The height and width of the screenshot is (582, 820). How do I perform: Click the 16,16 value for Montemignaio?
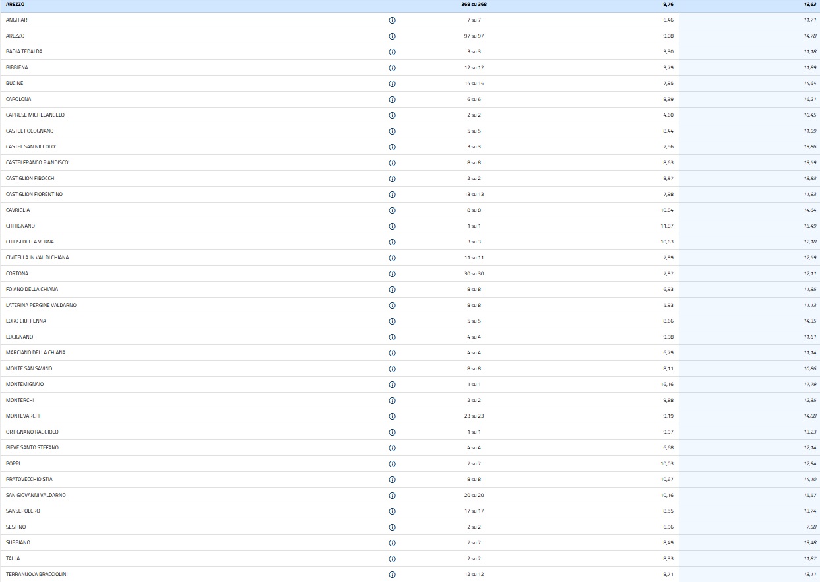tap(667, 385)
